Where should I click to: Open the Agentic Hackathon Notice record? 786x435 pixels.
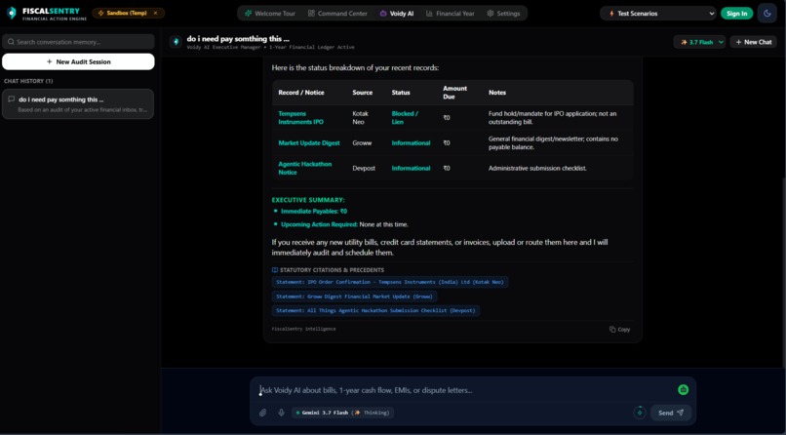click(305, 168)
